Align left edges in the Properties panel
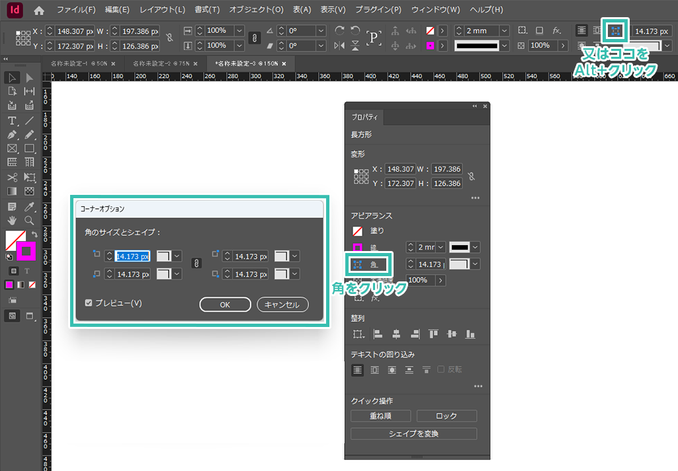The height and width of the screenshot is (471, 678). point(378,334)
